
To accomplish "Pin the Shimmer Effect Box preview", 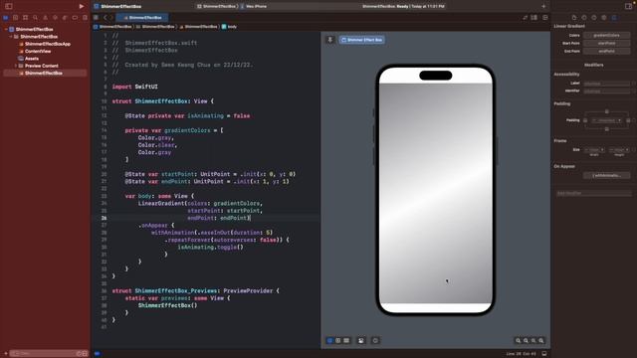I will [x=330, y=40].
